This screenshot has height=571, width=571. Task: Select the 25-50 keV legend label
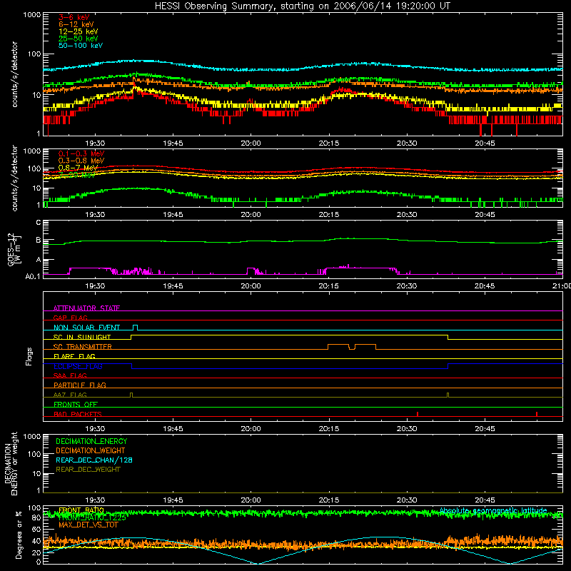pyautogui.click(x=79, y=39)
